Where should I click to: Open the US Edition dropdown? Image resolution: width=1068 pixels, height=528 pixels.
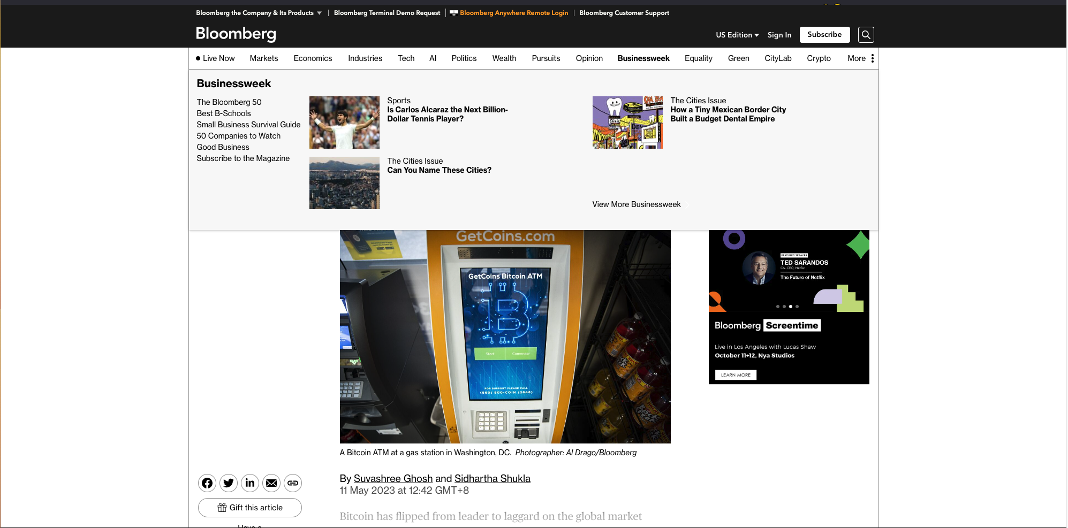pos(737,35)
